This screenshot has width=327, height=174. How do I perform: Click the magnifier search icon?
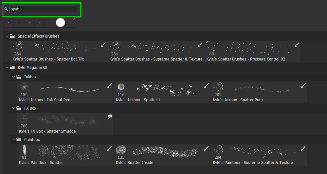tap(6, 9)
